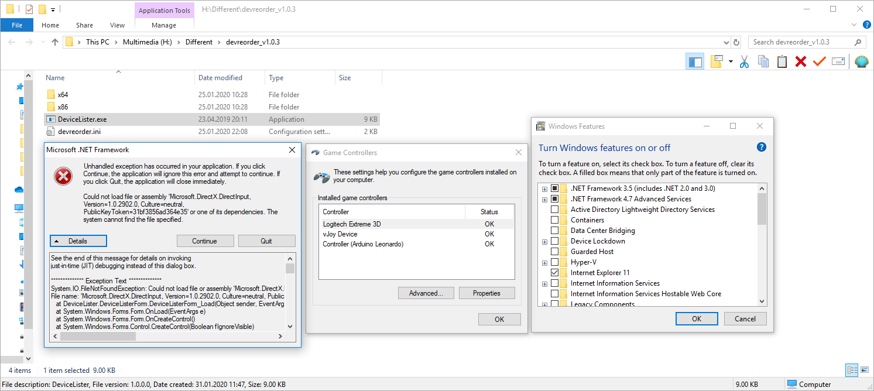The image size is (874, 391).
Task: Click OK in Game Controllers dialog
Action: point(499,319)
